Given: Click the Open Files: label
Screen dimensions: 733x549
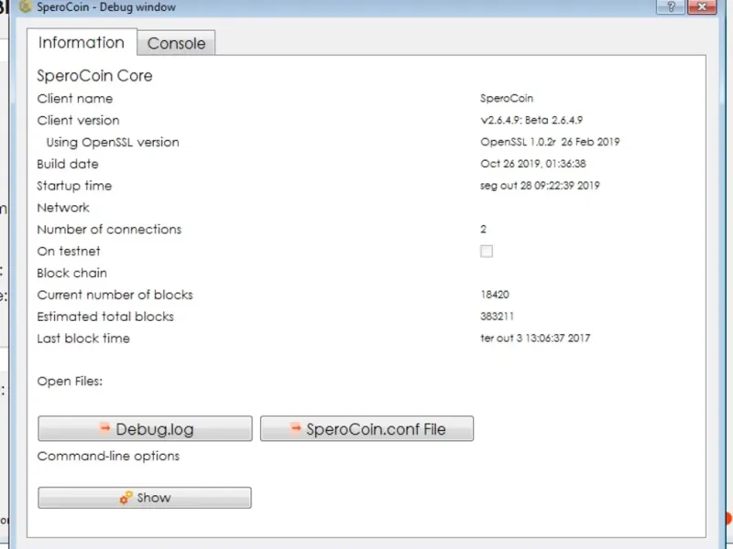Looking at the screenshot, I should [x=70, y=382].
